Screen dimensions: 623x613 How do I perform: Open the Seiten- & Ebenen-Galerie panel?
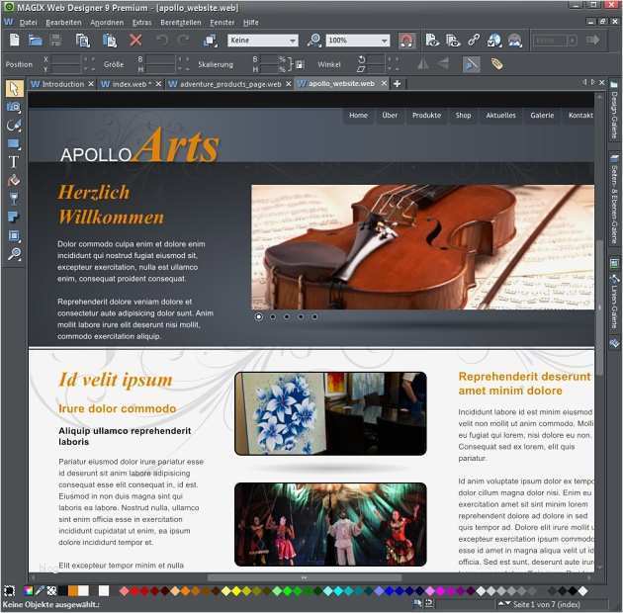(x=614, y=199)
